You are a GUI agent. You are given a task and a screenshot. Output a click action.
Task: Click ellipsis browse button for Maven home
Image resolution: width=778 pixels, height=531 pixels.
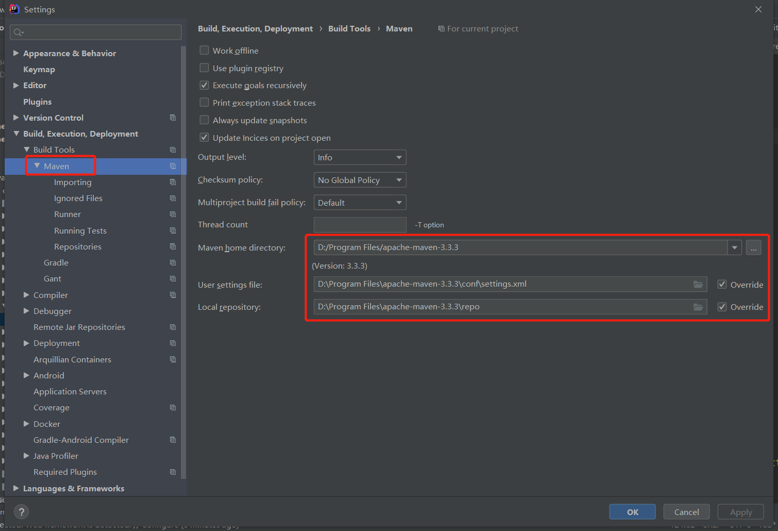(753, 247)
